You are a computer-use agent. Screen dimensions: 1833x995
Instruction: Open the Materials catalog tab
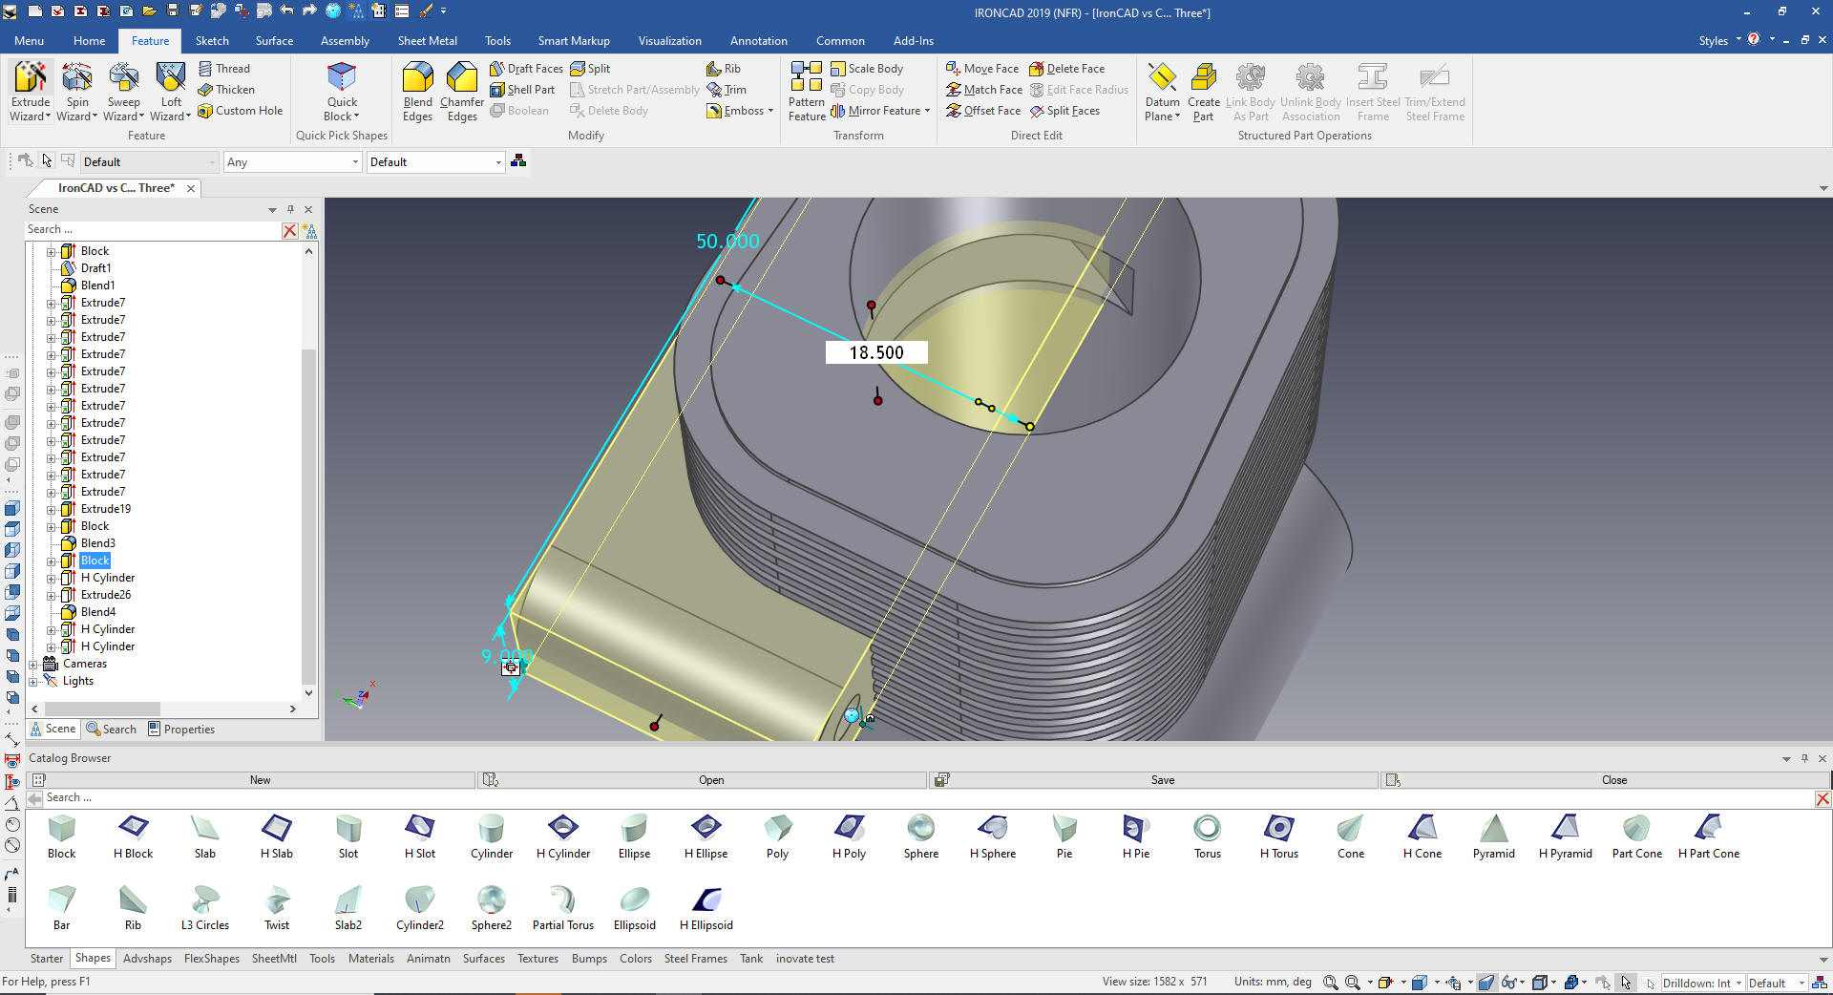point(370,959)
